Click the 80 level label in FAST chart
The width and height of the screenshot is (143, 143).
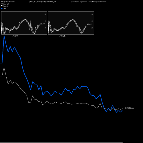45,14
